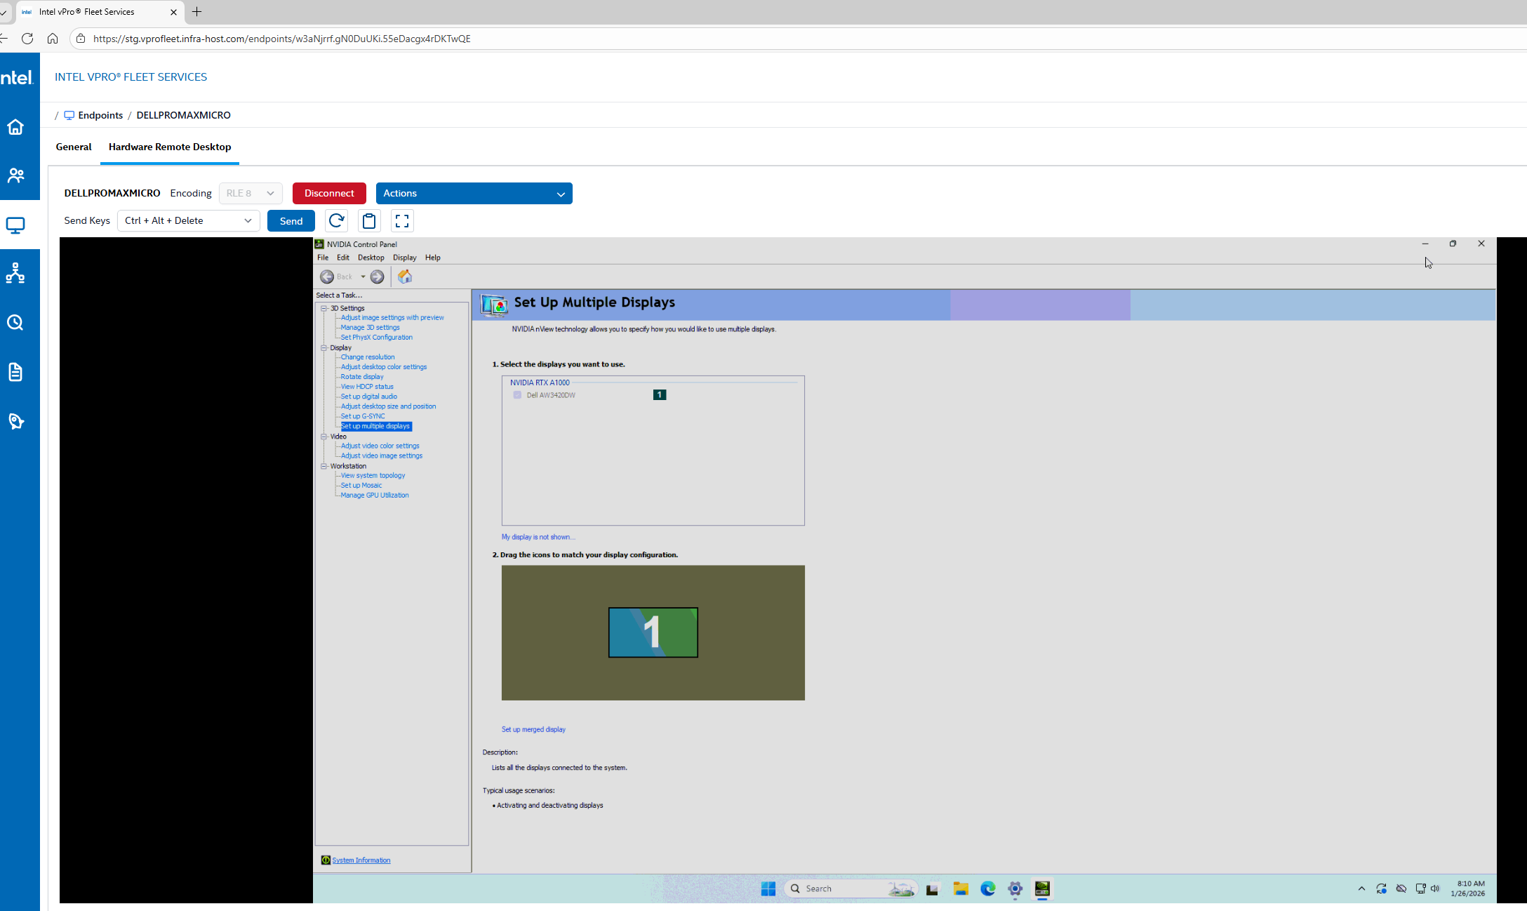
Task: Click the NVIDIA Forward arrow button
Action: click(x=378, y=277)
